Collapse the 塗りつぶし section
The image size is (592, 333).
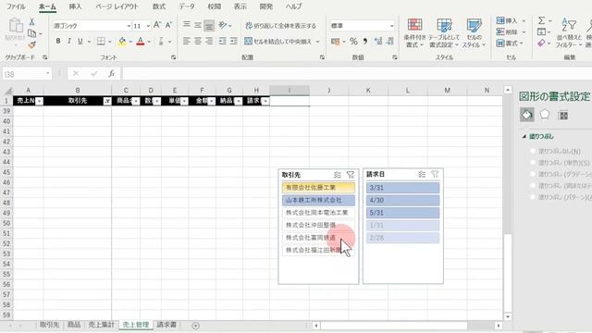coord(524,136)
